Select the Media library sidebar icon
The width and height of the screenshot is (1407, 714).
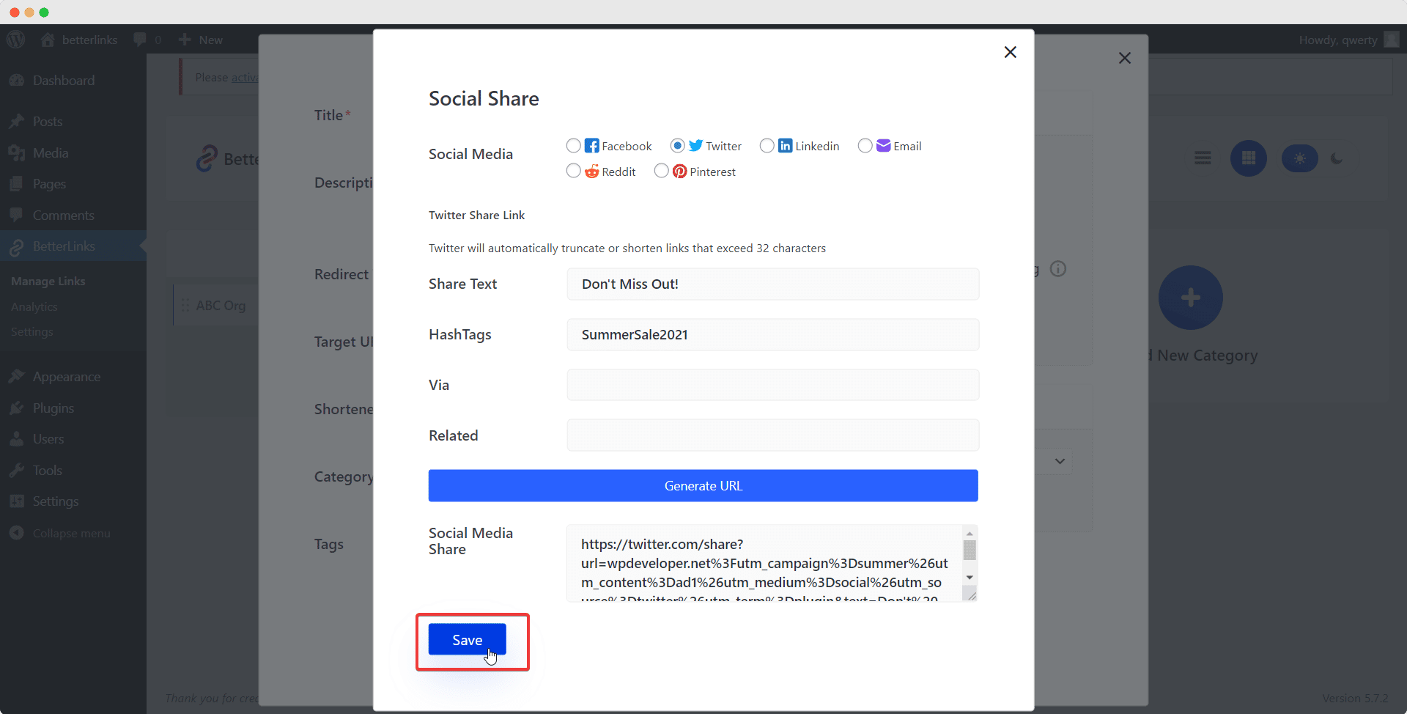pyautogui.click(x=16, y=152)
